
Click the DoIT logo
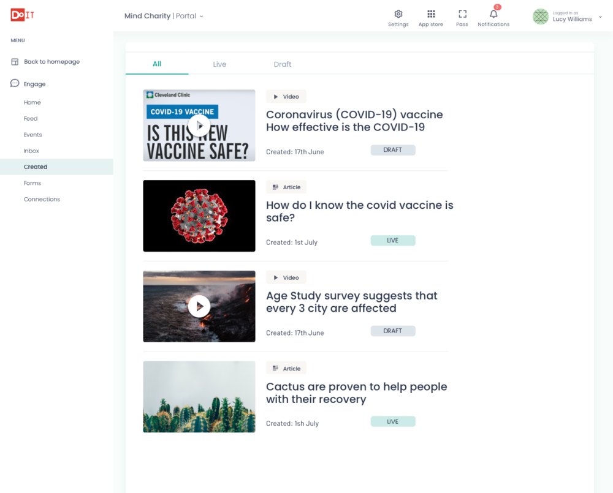click(22, 15)
